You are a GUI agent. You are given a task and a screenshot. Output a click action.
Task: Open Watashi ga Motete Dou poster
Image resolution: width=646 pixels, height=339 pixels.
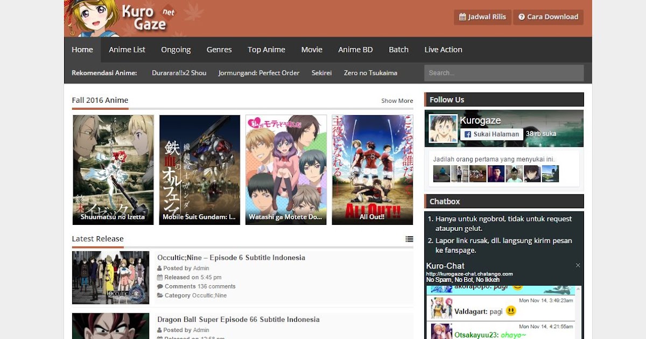coord(286,169)
